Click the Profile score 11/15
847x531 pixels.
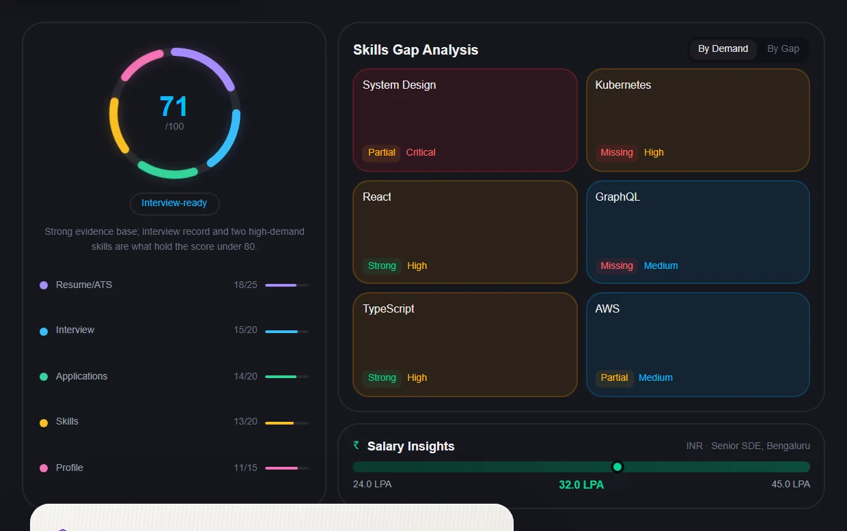[x=245, y=468]
